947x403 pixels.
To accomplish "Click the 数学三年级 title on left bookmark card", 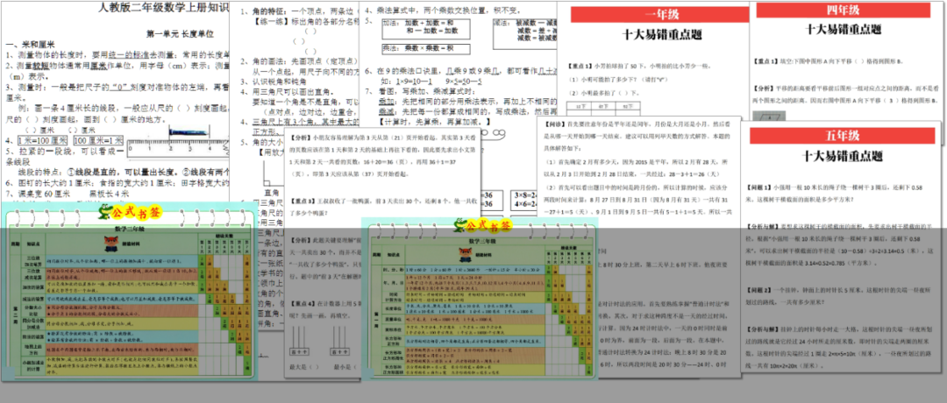I will pos(130,230).
